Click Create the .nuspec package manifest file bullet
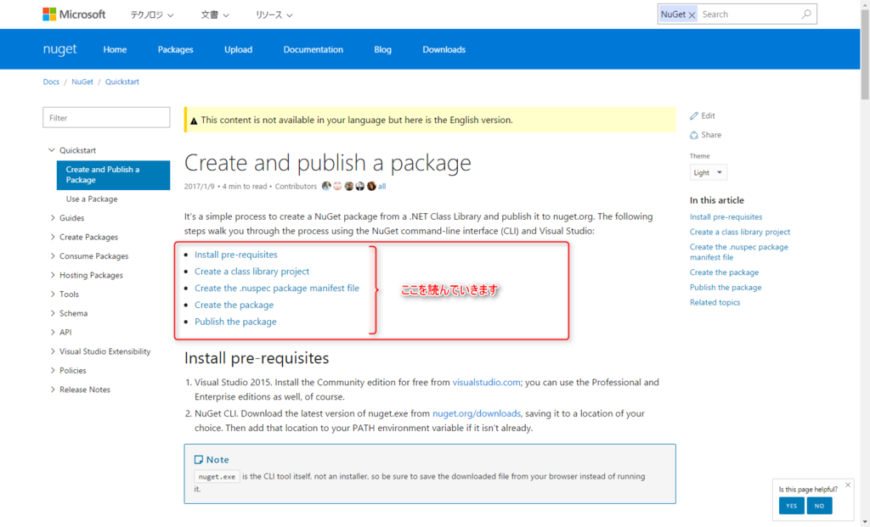 277,288
